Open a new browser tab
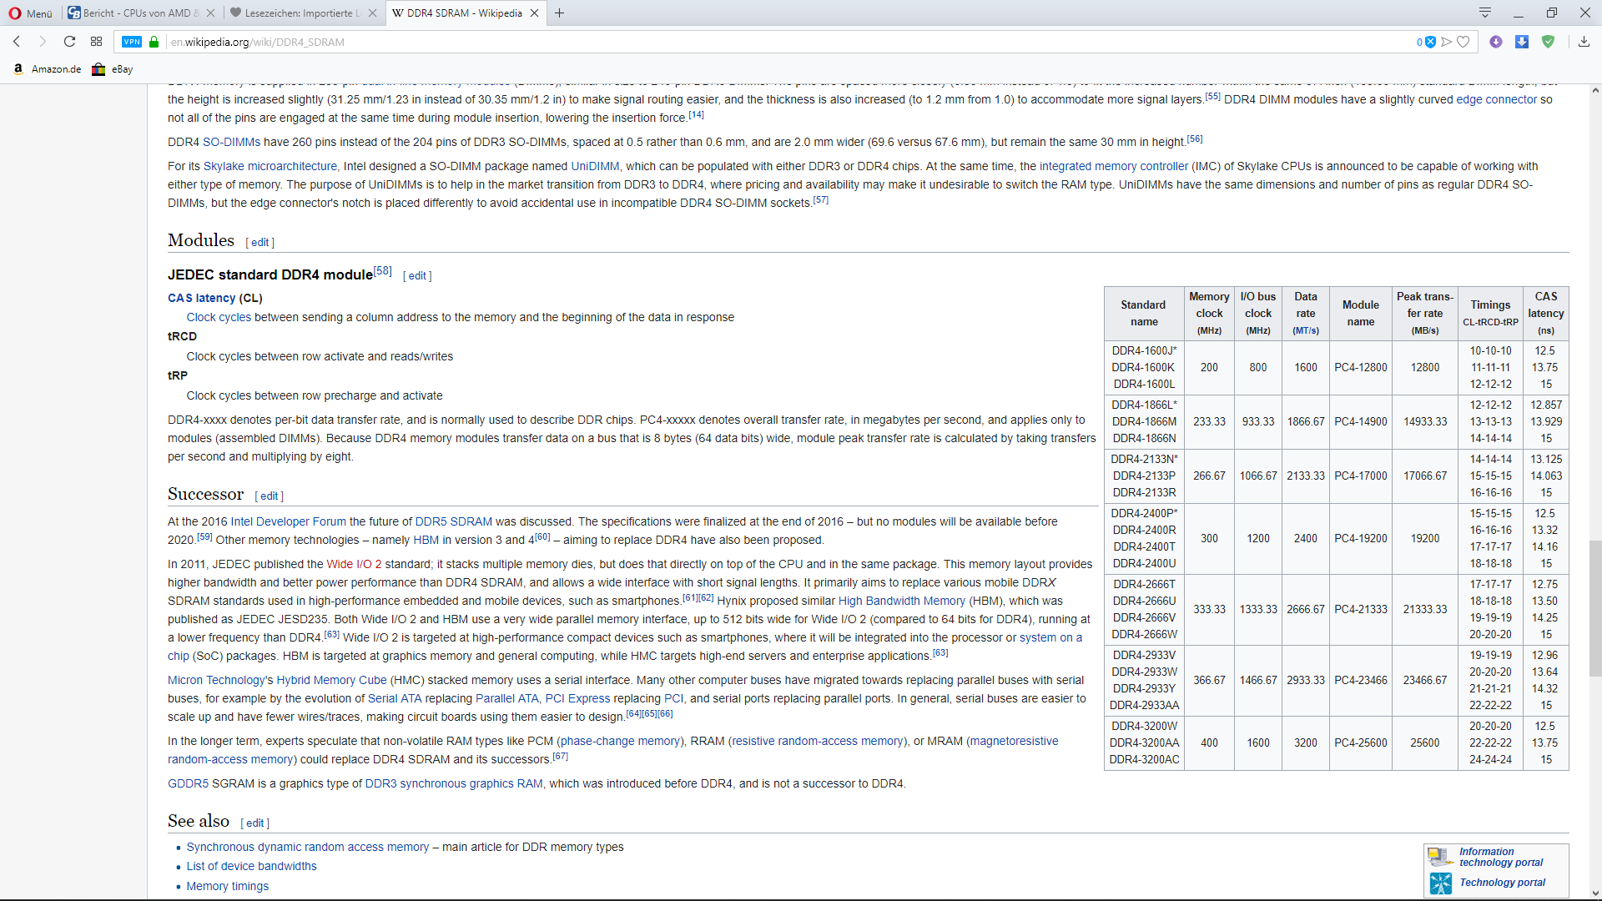 pos(560,13)
